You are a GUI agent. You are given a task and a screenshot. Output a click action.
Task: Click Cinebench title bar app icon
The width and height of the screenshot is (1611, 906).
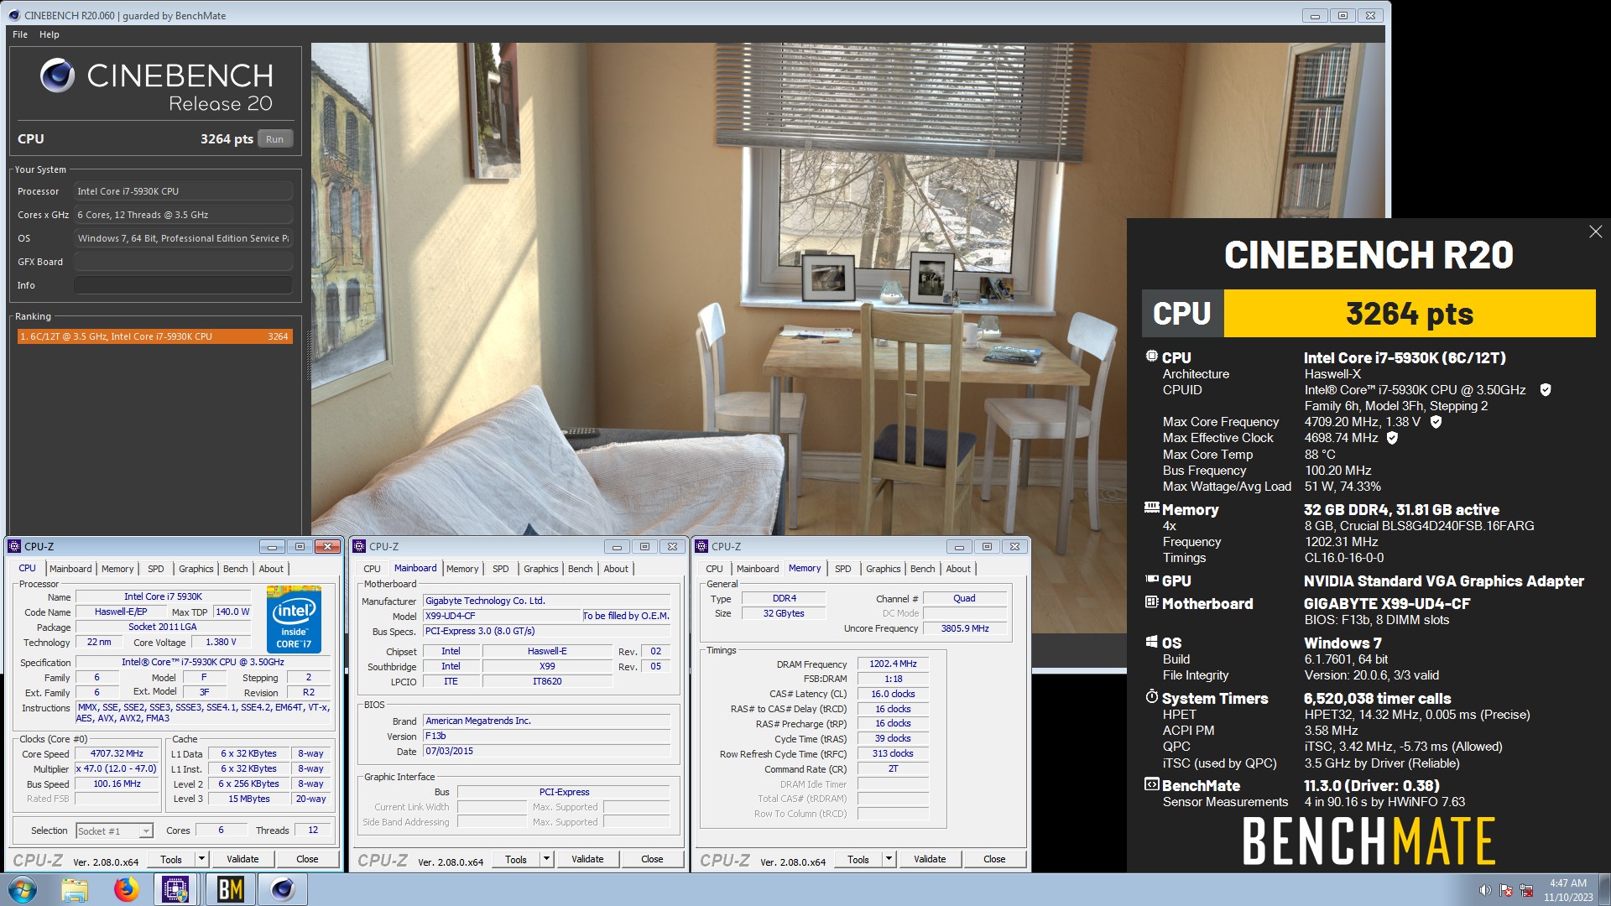click(14, 15)
